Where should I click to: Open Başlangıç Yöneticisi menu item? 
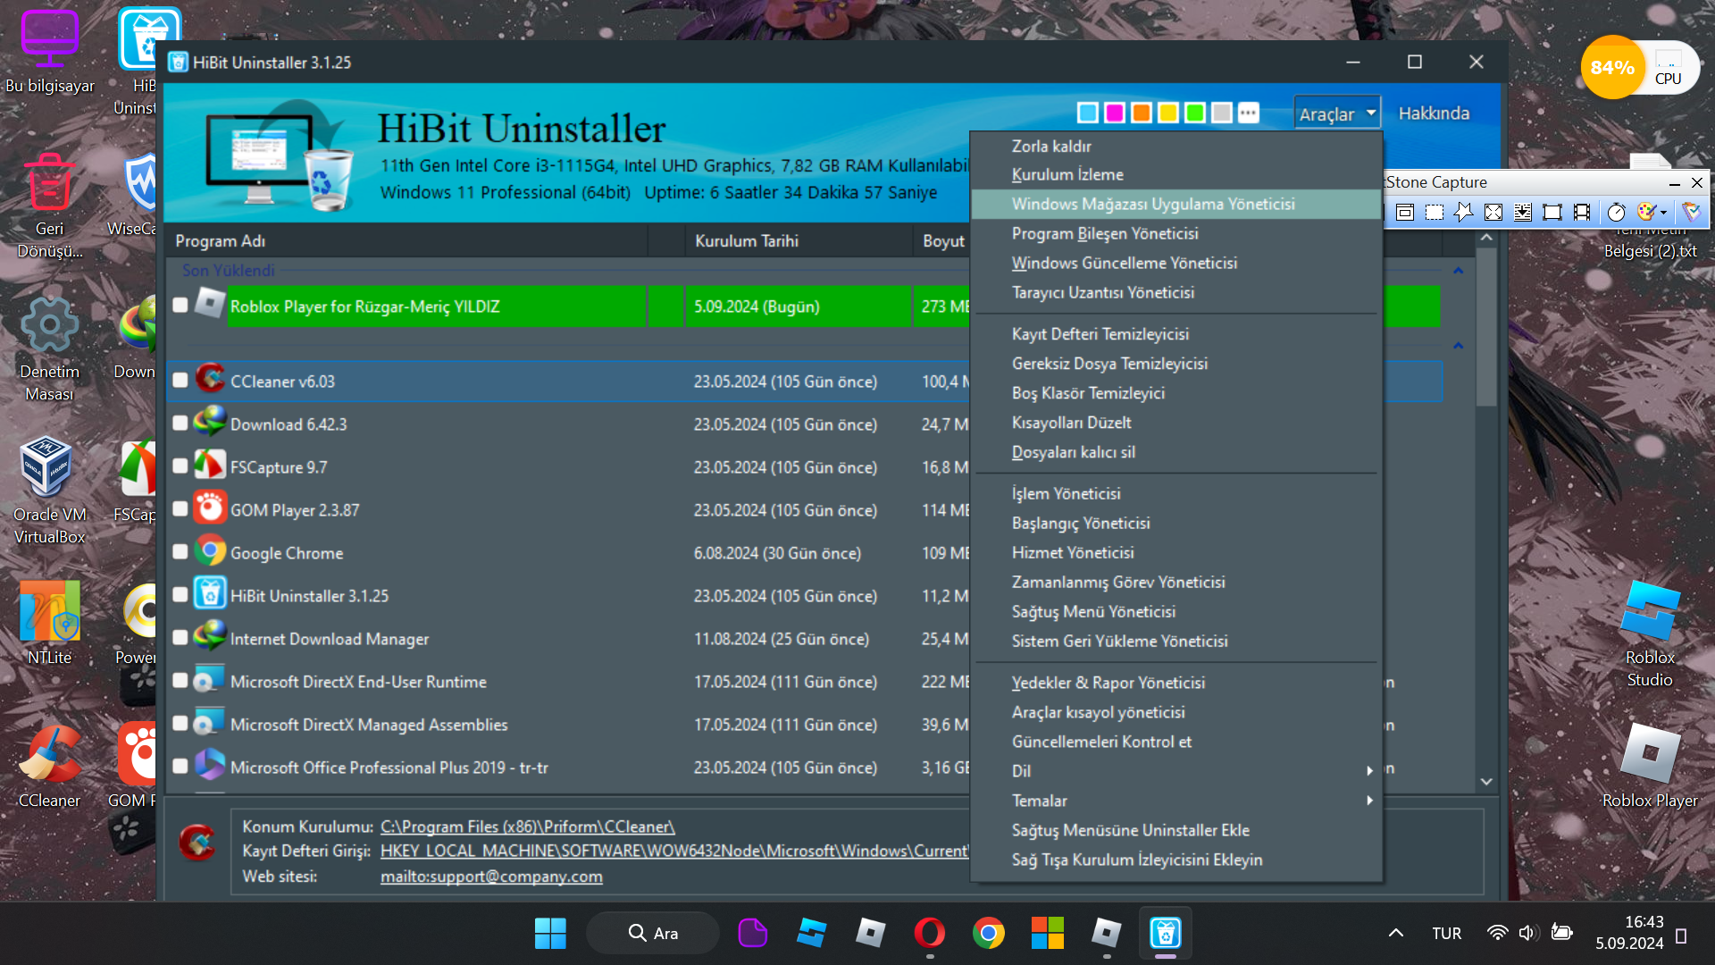click(x=1176, y=523)
